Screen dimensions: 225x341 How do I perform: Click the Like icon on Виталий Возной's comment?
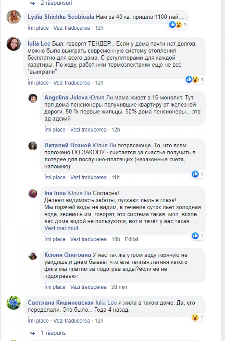195,174
